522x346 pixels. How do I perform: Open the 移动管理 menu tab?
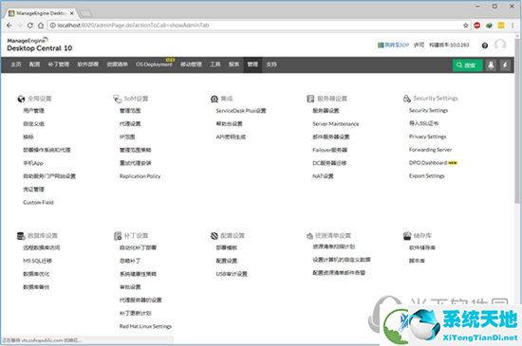coord(191,64)
